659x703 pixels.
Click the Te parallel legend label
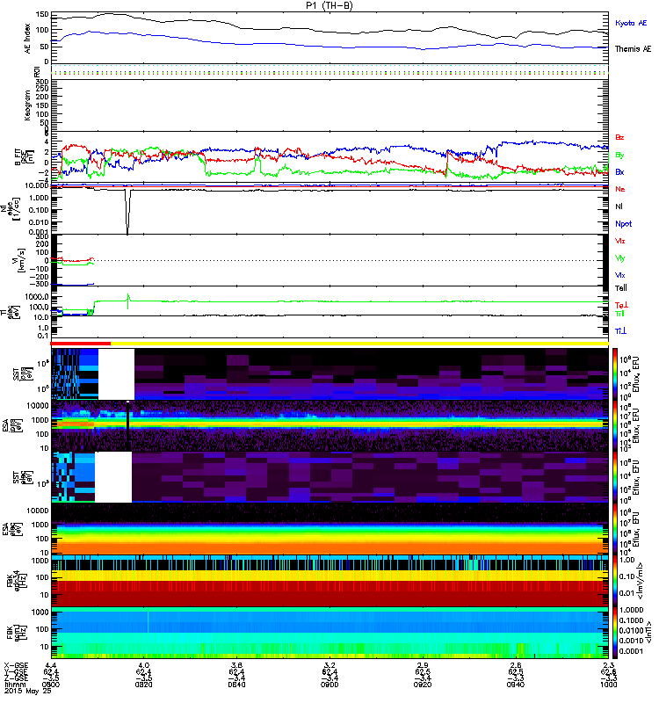pos(621,288)
